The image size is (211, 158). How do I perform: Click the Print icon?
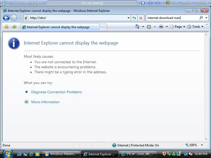coord(161,27)
